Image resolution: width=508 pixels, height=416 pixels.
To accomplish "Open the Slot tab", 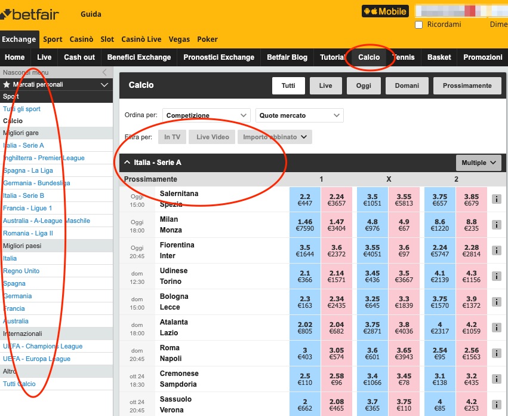I will click(x=107, y=39).
